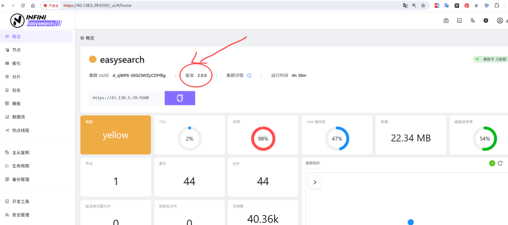Click the 节点 count card showing 1
508x225 pixels.
pos(116,177)
